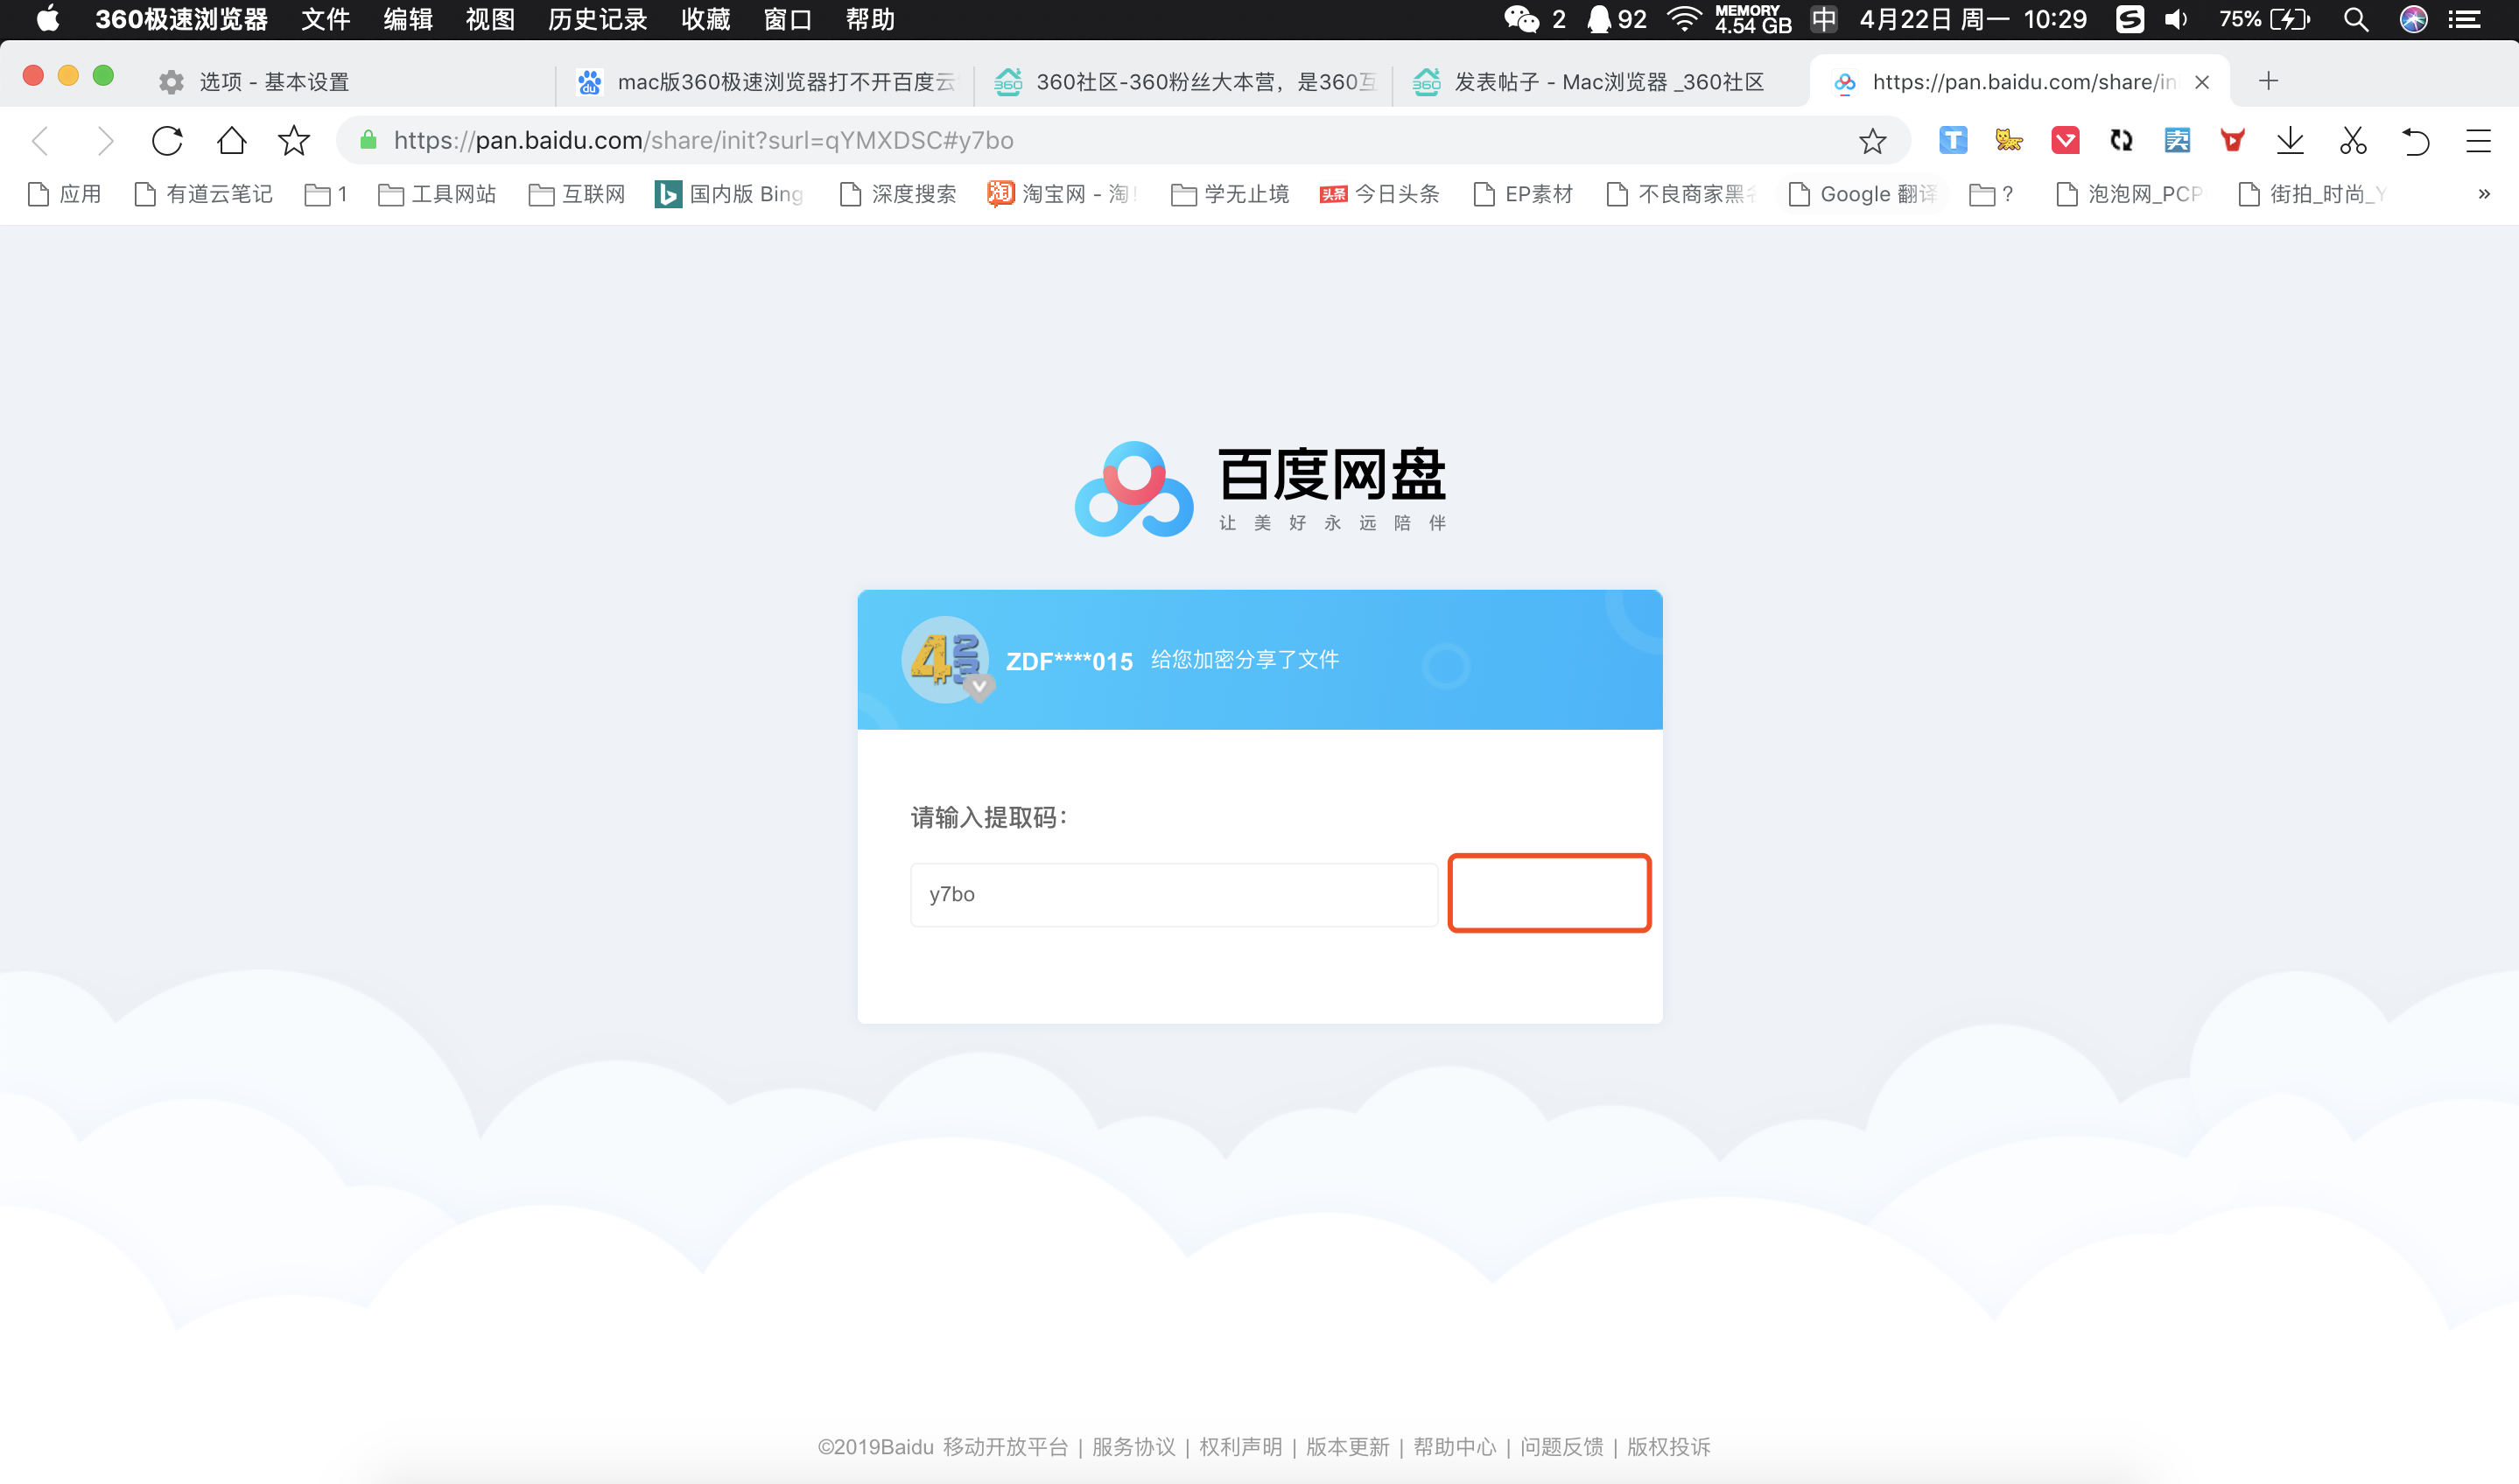Go forward to the next page
The height and width of the screenshot is (1484, 2519).
pos(105,141)
